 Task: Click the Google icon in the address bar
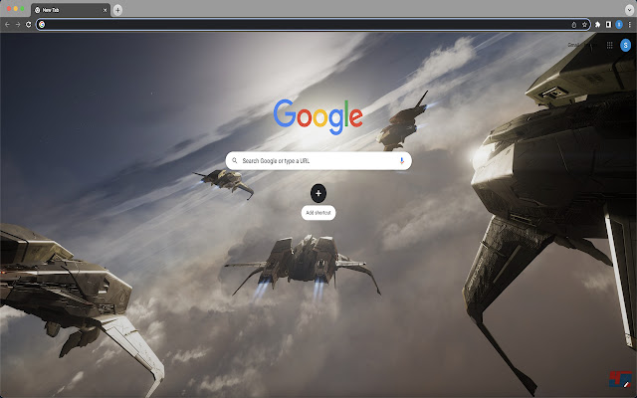coord(42,25)
